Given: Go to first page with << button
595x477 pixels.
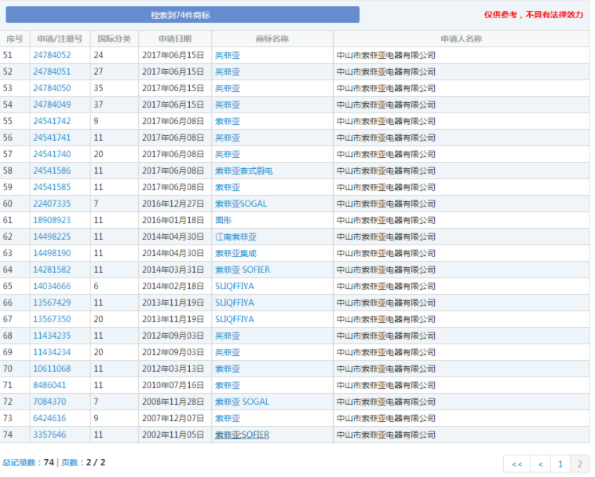Looking at the screenshot, I should click(517, 464).
